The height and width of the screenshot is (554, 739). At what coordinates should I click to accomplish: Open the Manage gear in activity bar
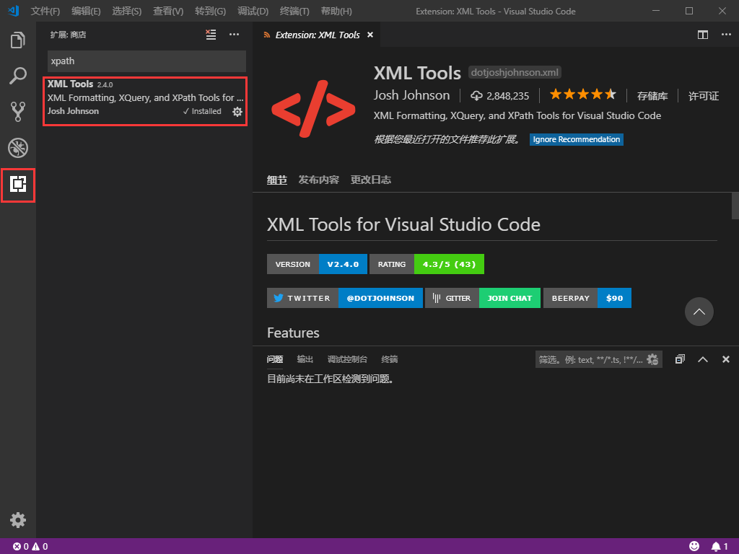click(x=18, y=520)
